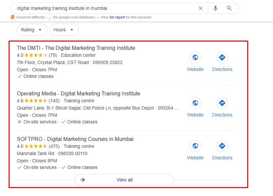Click Open · Closes 7PM for Operating Media

(37, 115)
